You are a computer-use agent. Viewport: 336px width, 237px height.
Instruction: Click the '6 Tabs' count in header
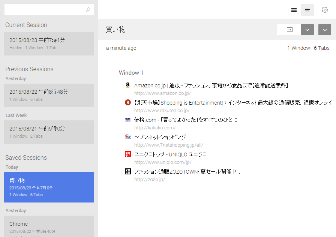322,48
